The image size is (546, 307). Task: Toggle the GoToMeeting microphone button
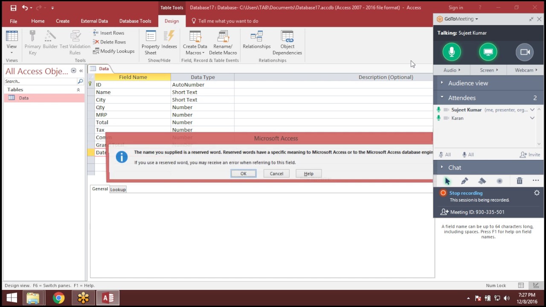pos(452,52)
